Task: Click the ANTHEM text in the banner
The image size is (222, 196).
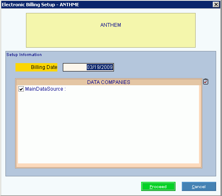Action: click(111, 25)
